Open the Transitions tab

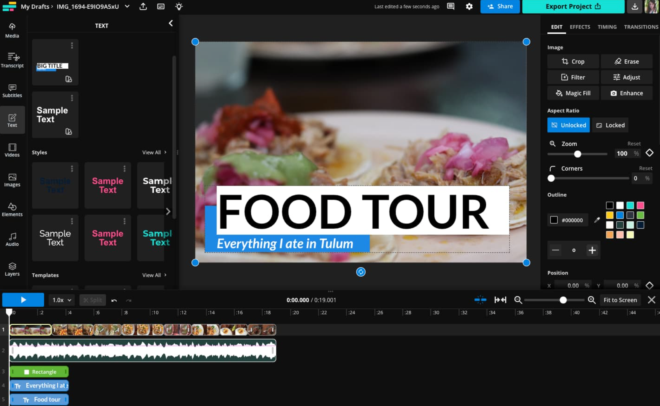coord(641,26)
